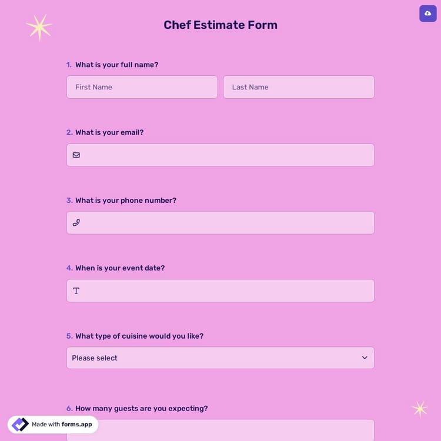This screenshot has height=441, width=441.
Task: Click the envelope icon in the email field
Action: point(76,155)
